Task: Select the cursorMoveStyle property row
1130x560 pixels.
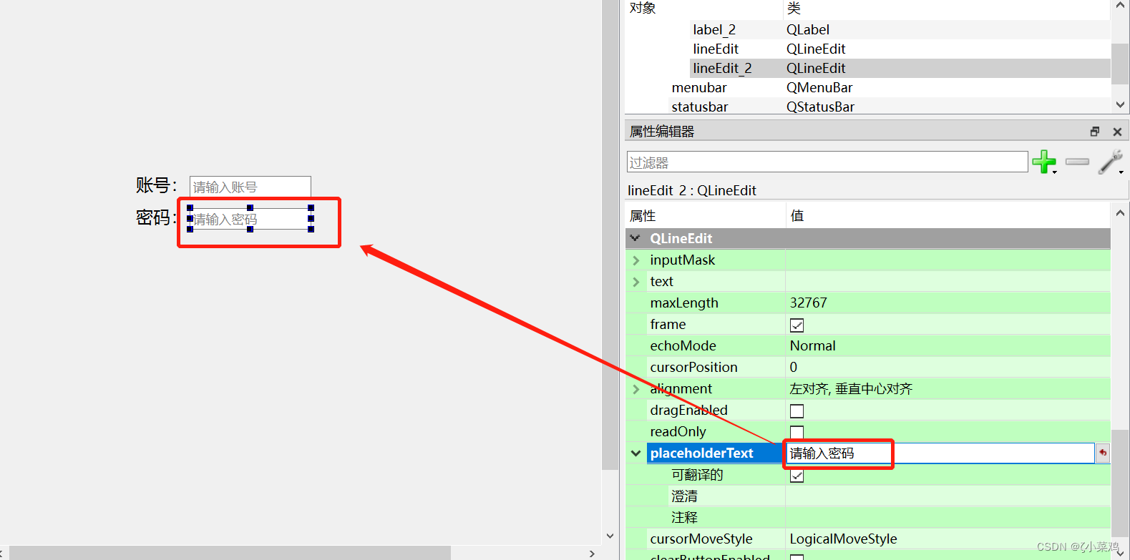Action: coord(867,539)
